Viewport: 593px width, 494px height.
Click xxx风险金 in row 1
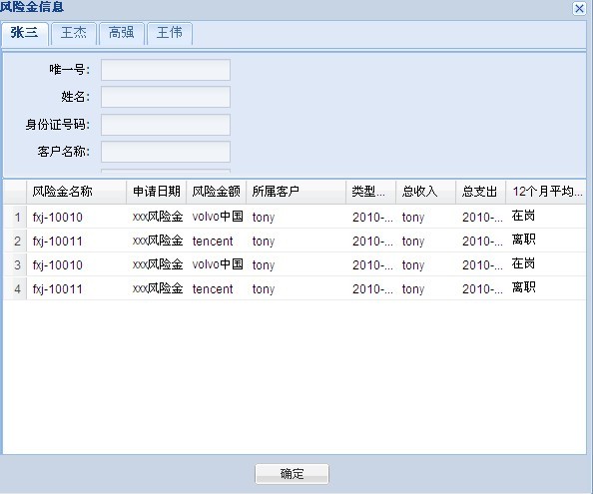pos(158,217)
